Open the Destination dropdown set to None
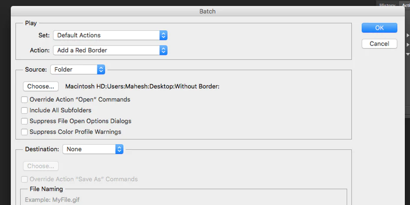 pyautogui.click(x=93, y=149)
